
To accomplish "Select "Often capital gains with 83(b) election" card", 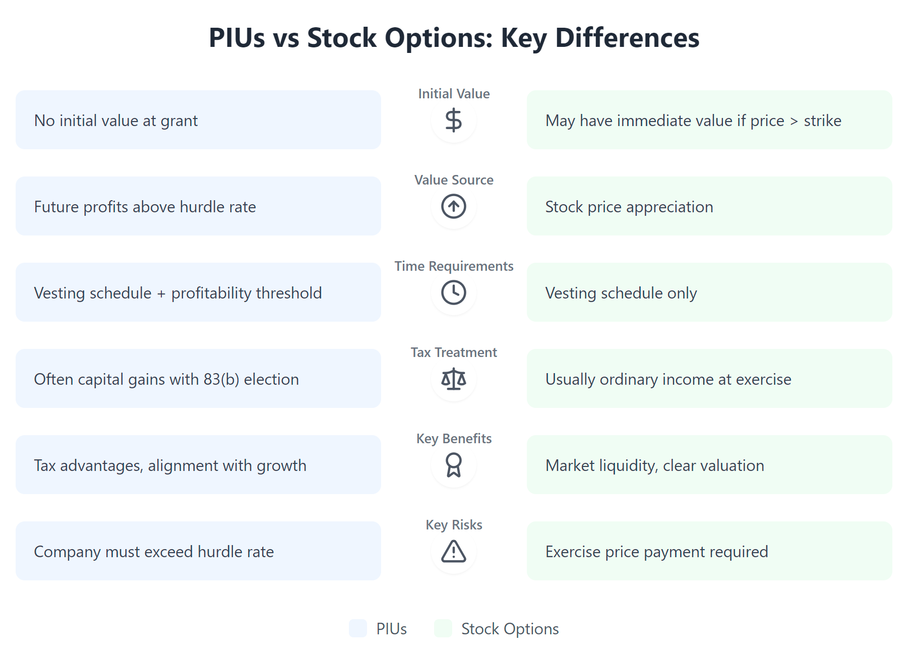I will point(198,379).
